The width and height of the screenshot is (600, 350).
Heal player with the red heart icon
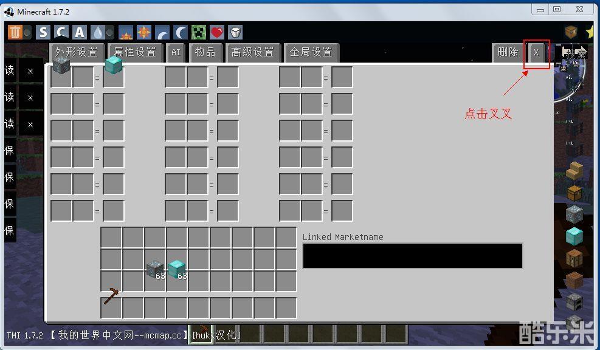pos(217,33)
